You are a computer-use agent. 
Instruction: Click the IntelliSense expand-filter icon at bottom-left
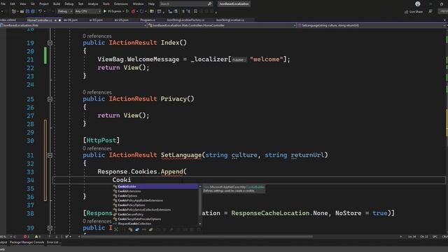[x=116, y=230]
